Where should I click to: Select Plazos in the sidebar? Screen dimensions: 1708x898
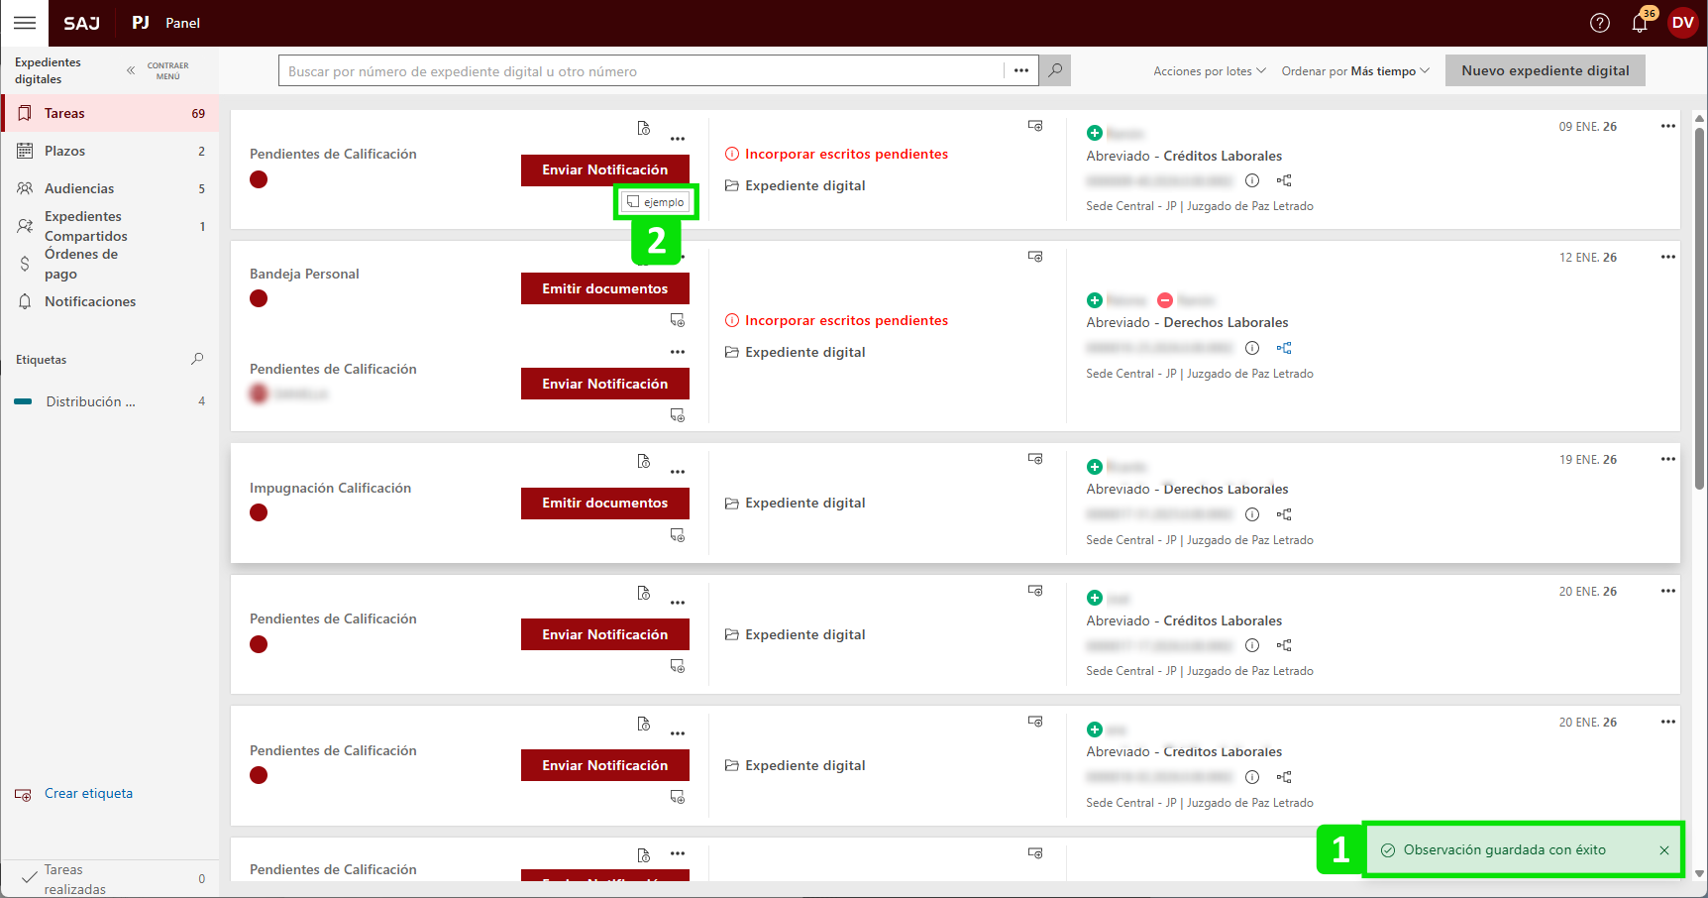(64, 151)
